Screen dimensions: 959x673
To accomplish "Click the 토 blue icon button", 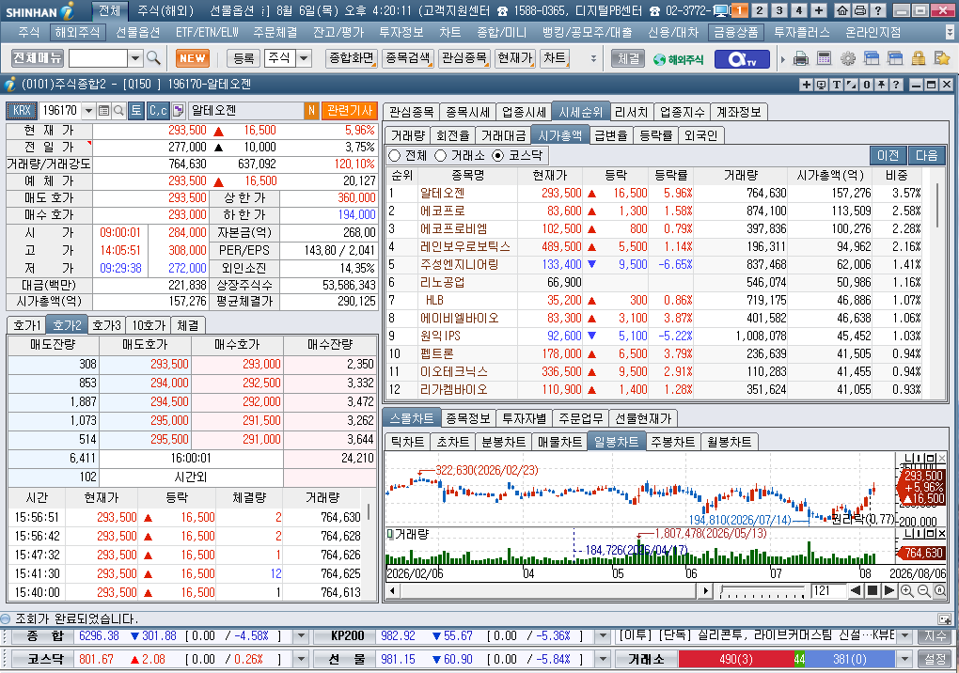I will pos(135,111).
